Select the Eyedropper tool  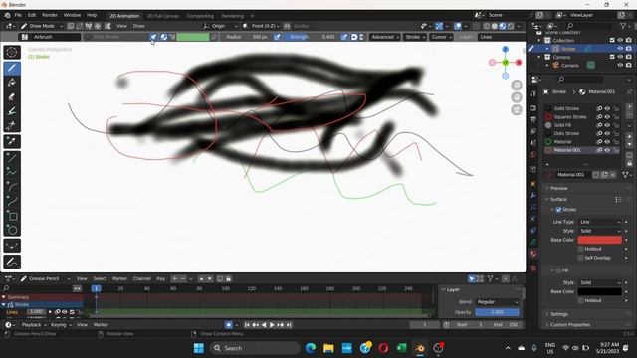click(x=12, y=141)
